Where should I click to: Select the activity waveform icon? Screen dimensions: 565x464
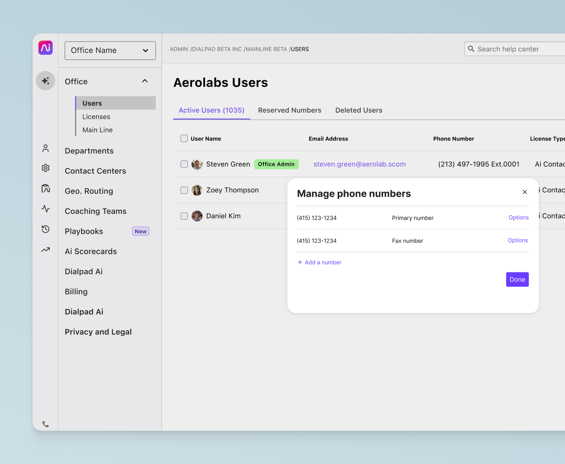pyautogui.click(x=45, y=209)
